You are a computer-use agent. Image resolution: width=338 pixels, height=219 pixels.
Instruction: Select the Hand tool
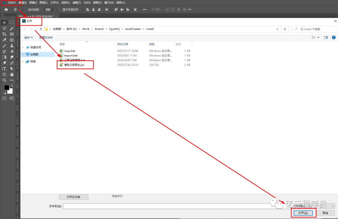click(12, 75)
